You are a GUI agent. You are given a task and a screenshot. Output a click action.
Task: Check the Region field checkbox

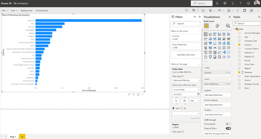tap(239, 68)
